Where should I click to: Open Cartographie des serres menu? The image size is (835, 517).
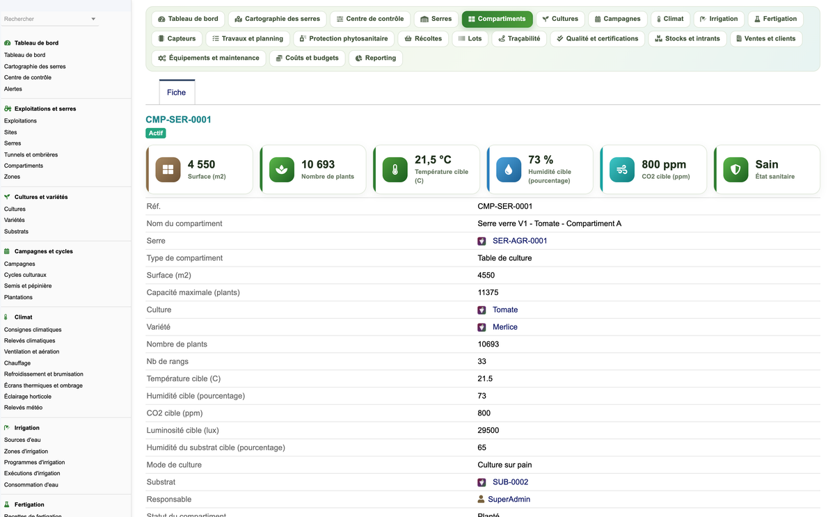click(x=277, y=19)
